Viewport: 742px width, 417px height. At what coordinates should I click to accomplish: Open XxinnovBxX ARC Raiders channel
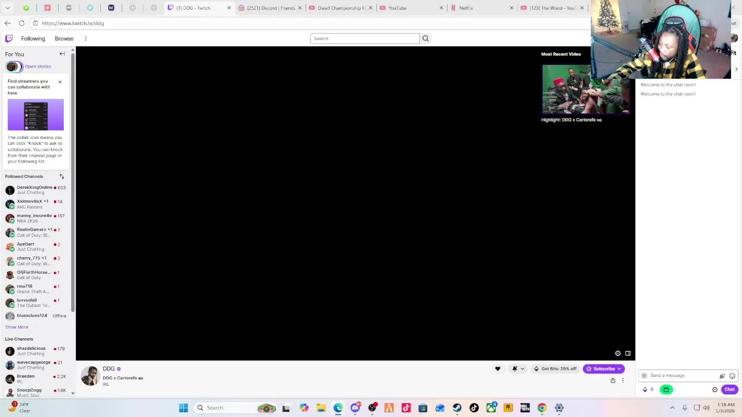[35, 204]
